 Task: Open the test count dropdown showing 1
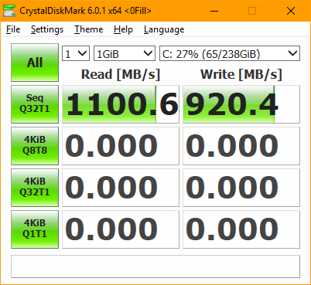tap(76, 53)
